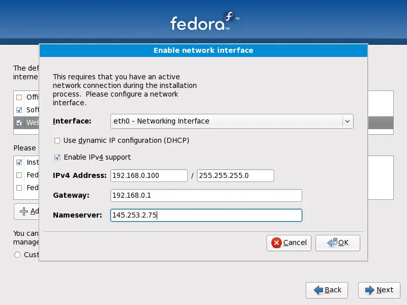Select eth0 - Networking Interface combo box
This screenshot has height=305, width=407.
point(232,121)
